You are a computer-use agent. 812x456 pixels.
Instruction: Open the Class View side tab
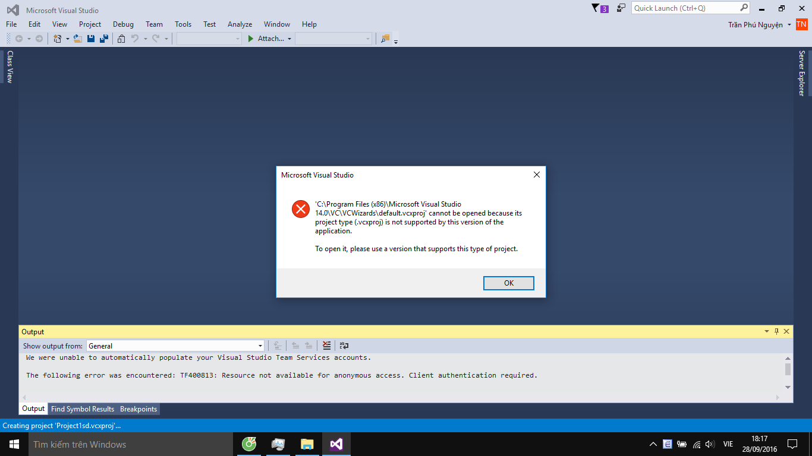click(x=10, y=66)
